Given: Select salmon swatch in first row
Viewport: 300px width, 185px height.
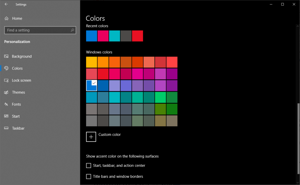Looking at the screenshot, I should 149,62.
